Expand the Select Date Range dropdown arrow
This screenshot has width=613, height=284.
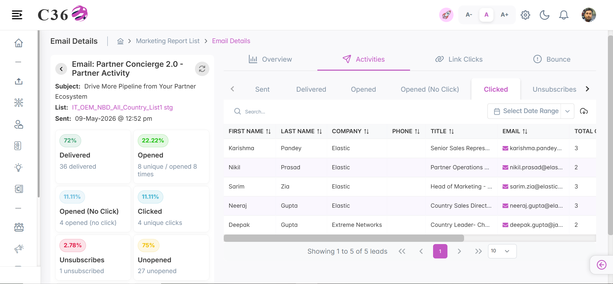click(568, 111)
